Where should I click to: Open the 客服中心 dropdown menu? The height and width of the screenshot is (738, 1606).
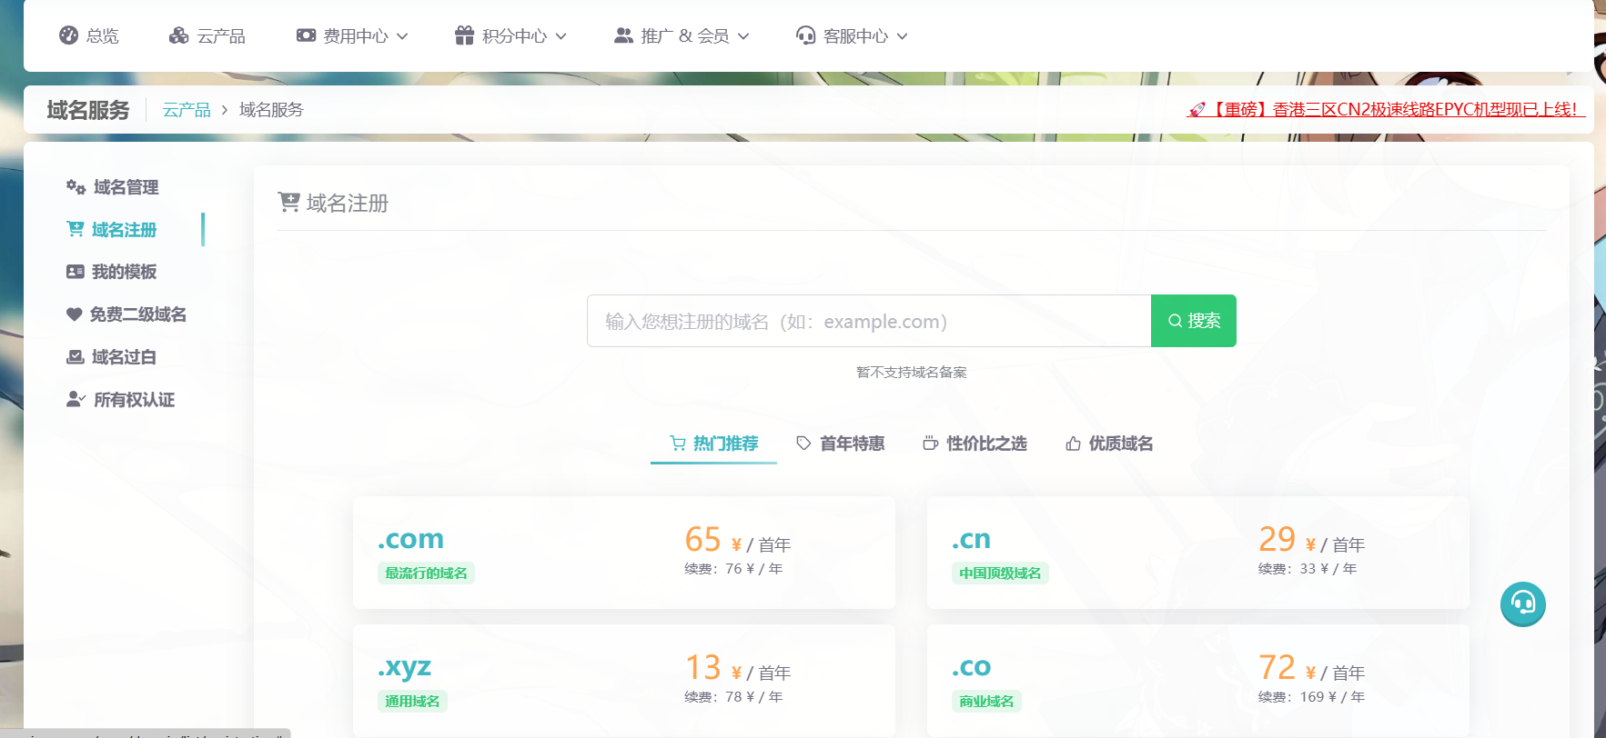(853, 35)
